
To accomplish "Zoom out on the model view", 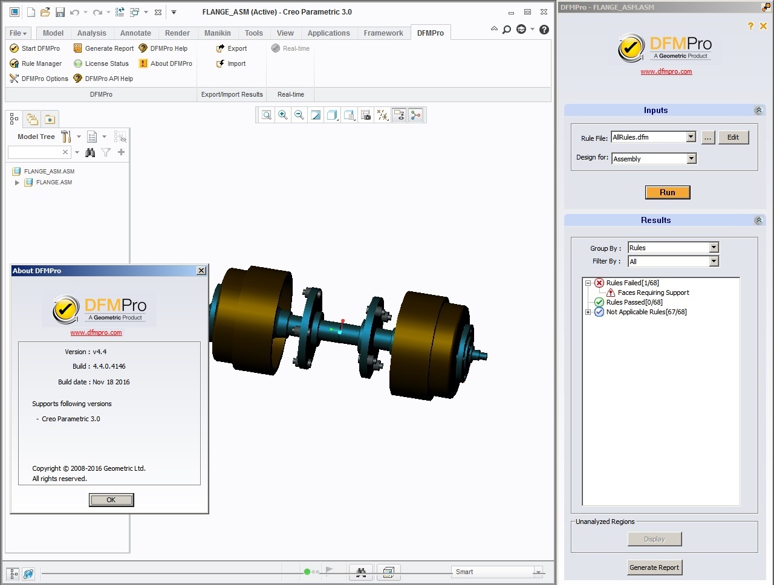I will [299, 115].
